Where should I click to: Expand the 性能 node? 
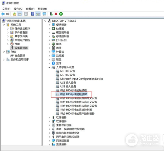8,44
